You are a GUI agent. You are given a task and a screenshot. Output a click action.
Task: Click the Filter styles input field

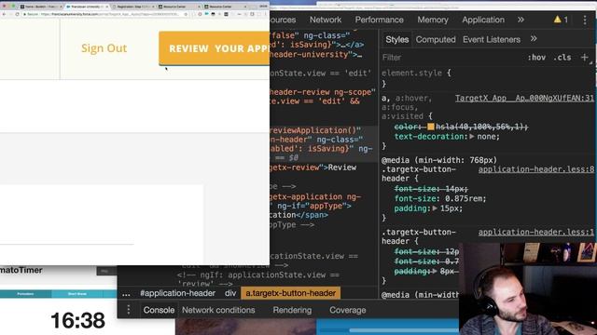point(451,58)
